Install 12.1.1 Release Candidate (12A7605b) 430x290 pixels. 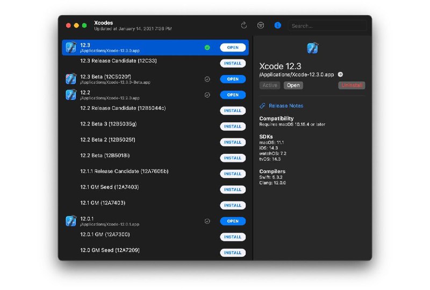pos(233,174)
